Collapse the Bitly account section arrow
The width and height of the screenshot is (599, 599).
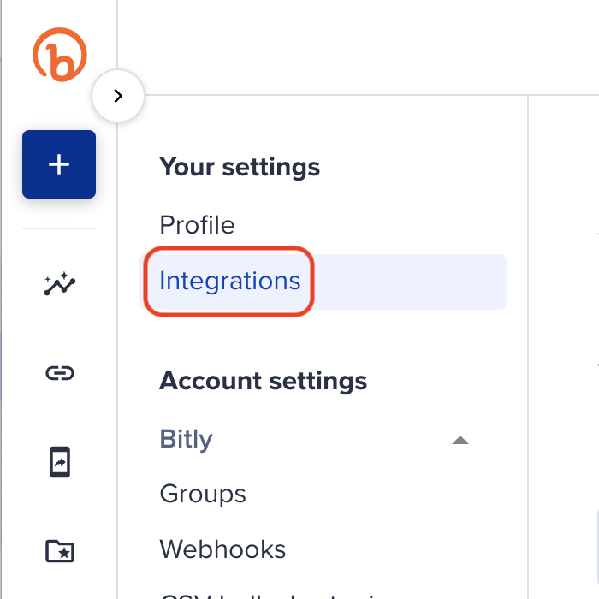tap(460, 440)
